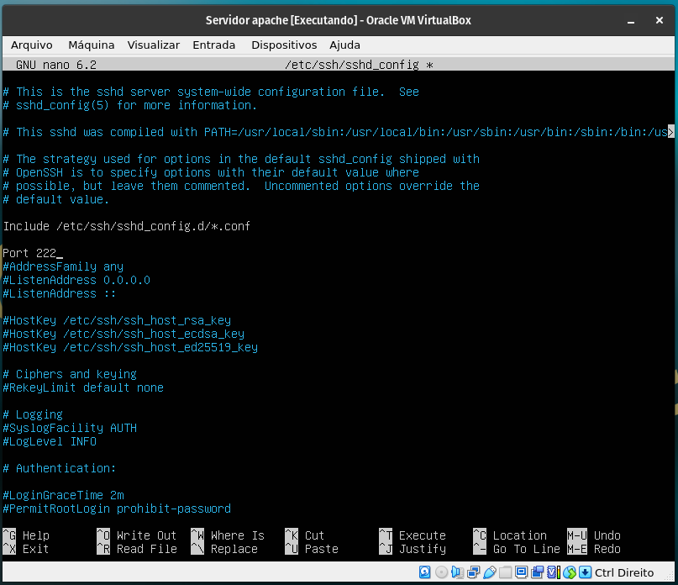Toggle the keyboard capture status icon
Screen dimensions: 678x585
(x=584, y=572)
